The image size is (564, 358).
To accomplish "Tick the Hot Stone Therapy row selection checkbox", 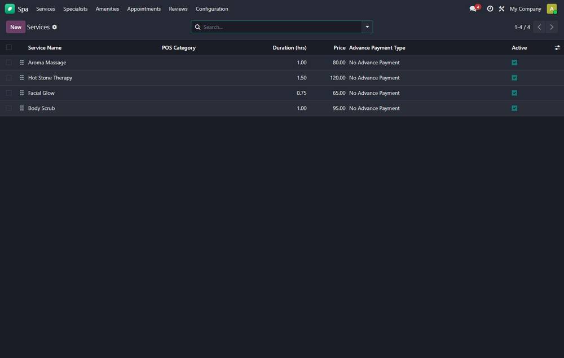I will click(x=9, y=78).
